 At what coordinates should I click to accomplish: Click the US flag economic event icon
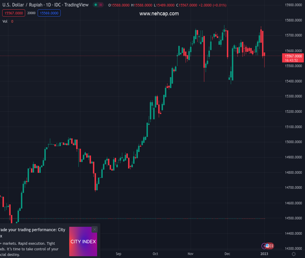[268, 246]
